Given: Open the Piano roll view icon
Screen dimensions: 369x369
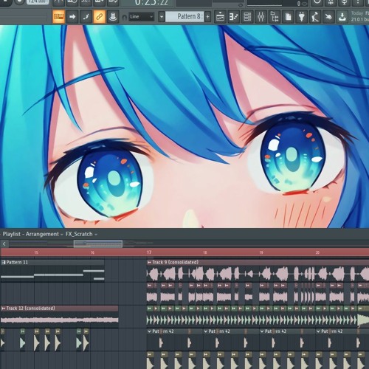Looking at the screenshot, I should click(234, 17).
